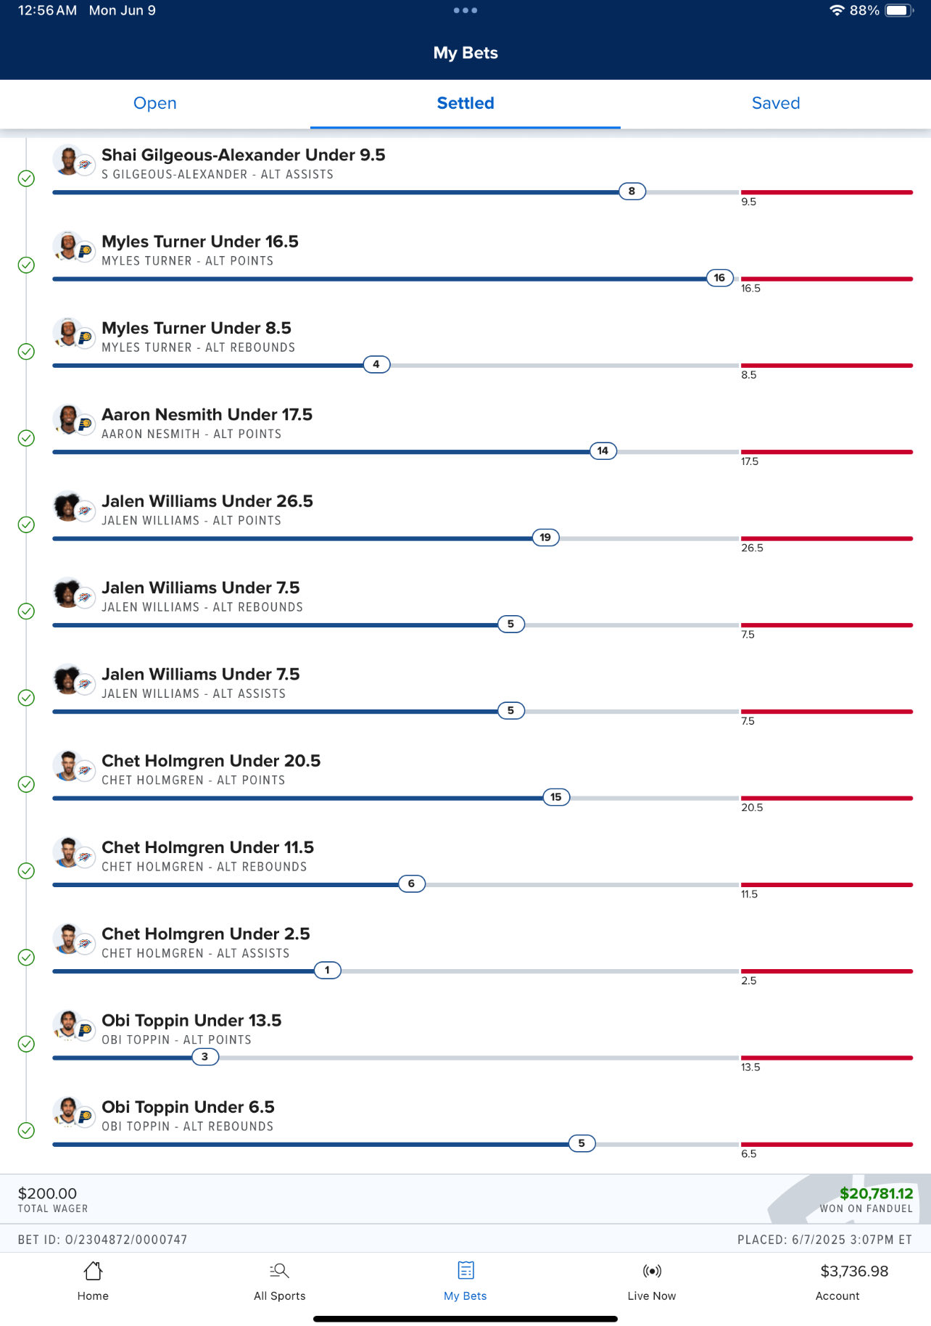The height and width of the screenshot is (1326, 931).
Task: Tap the Bet ID text
Action: coord(103,1240)
